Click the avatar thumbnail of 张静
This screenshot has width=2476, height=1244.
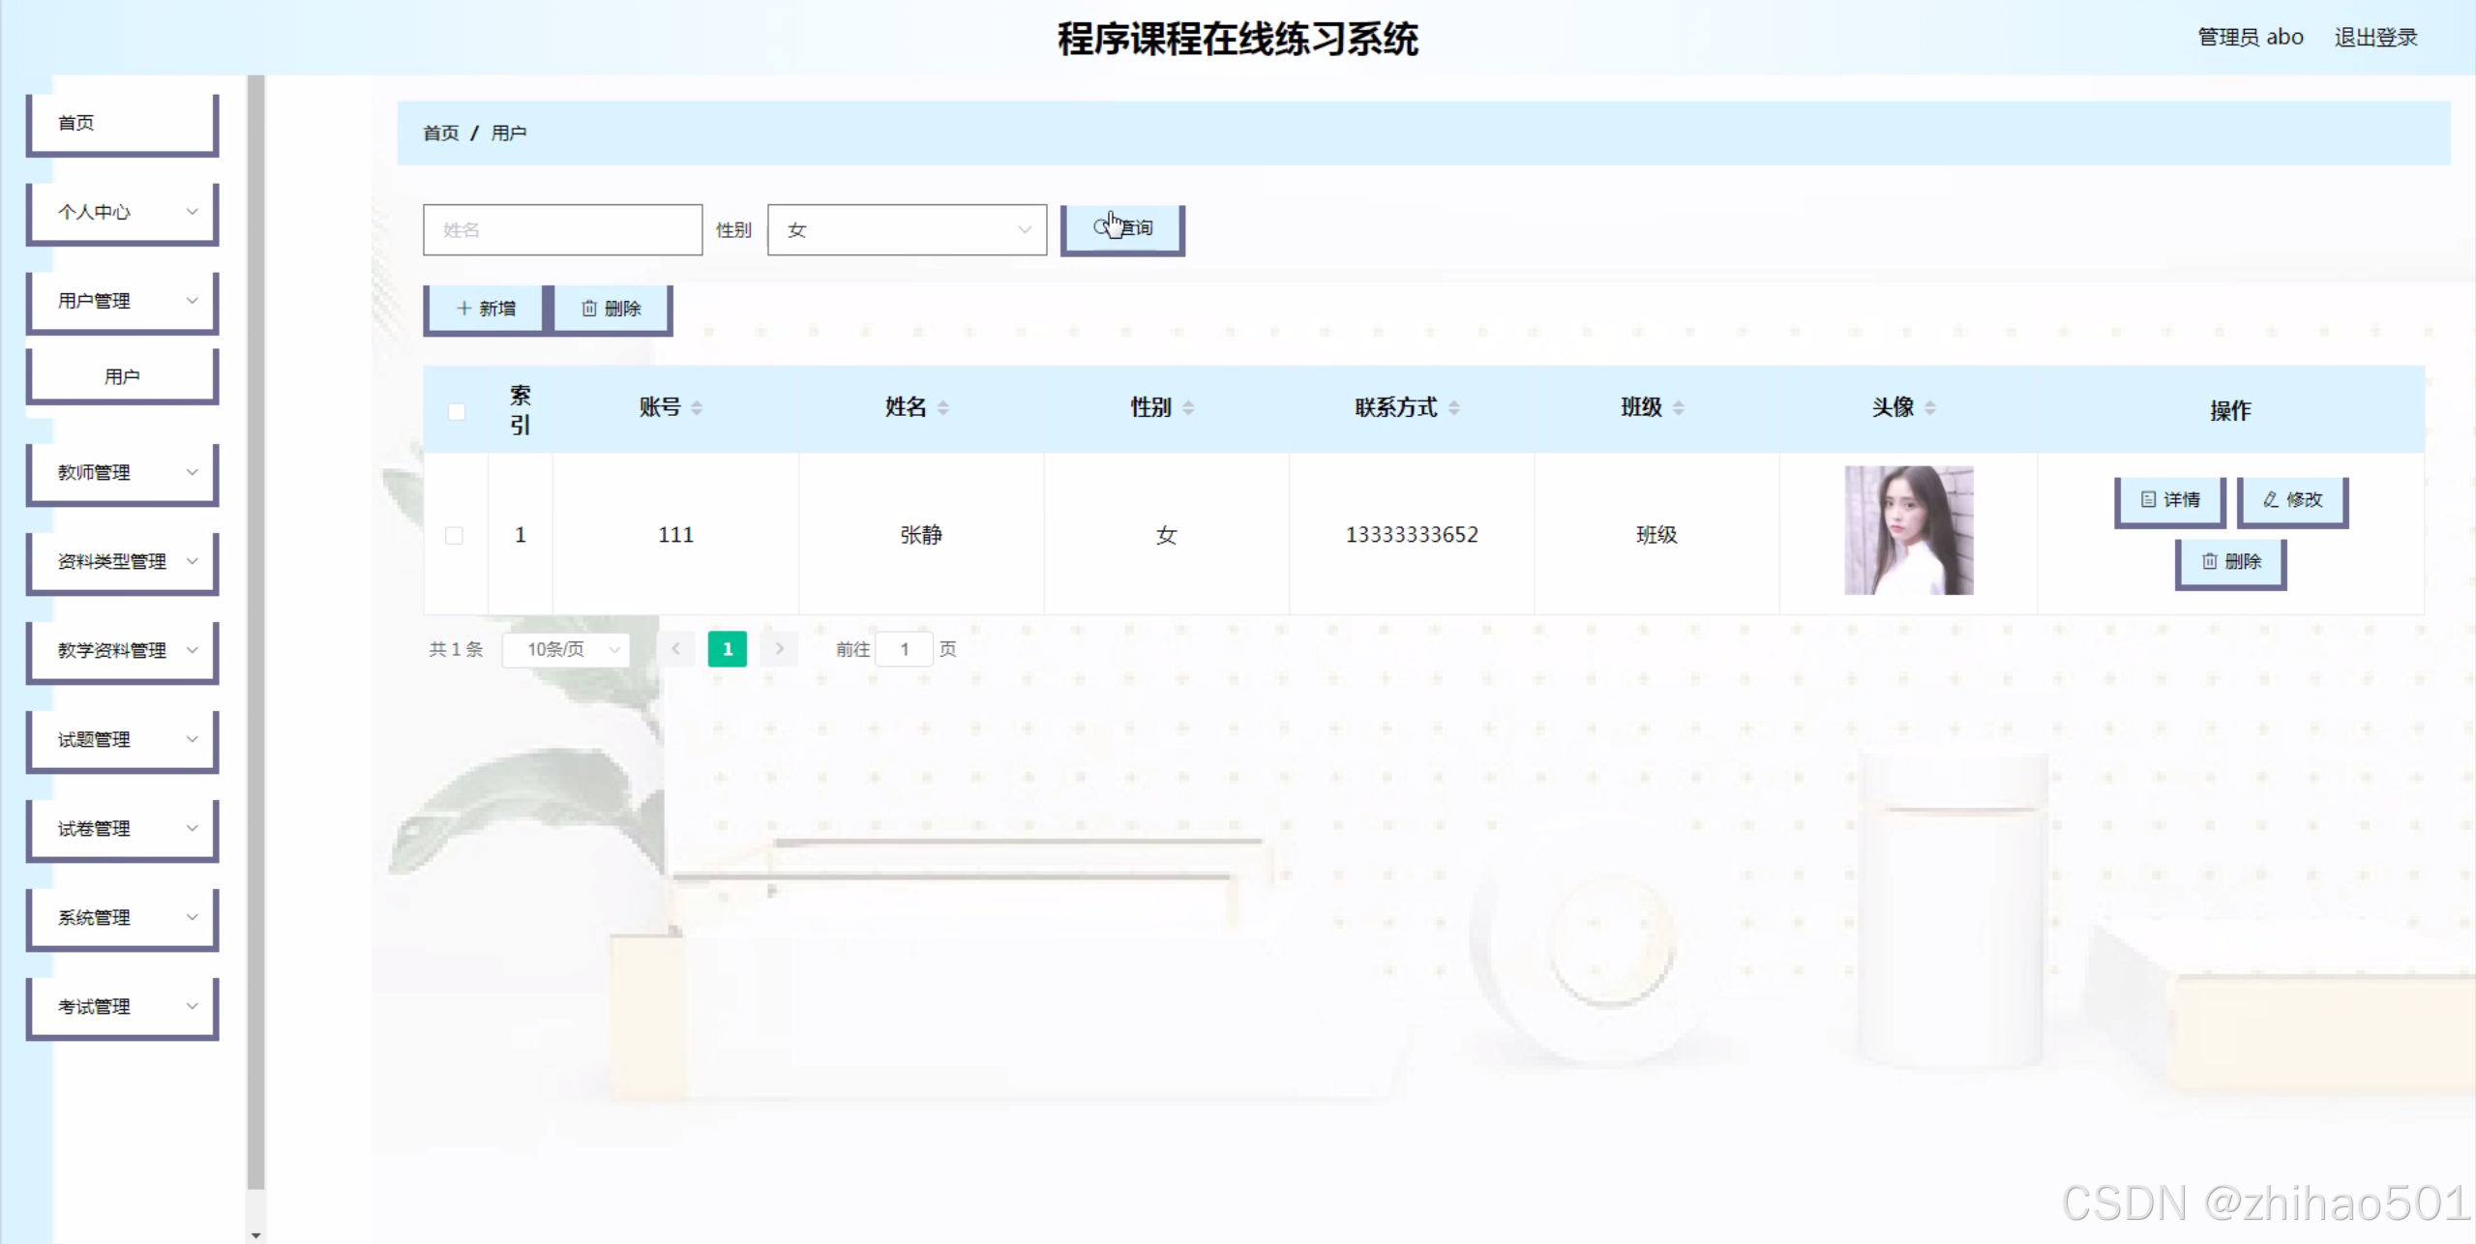pyautogui.click(x=1908, y=530)
